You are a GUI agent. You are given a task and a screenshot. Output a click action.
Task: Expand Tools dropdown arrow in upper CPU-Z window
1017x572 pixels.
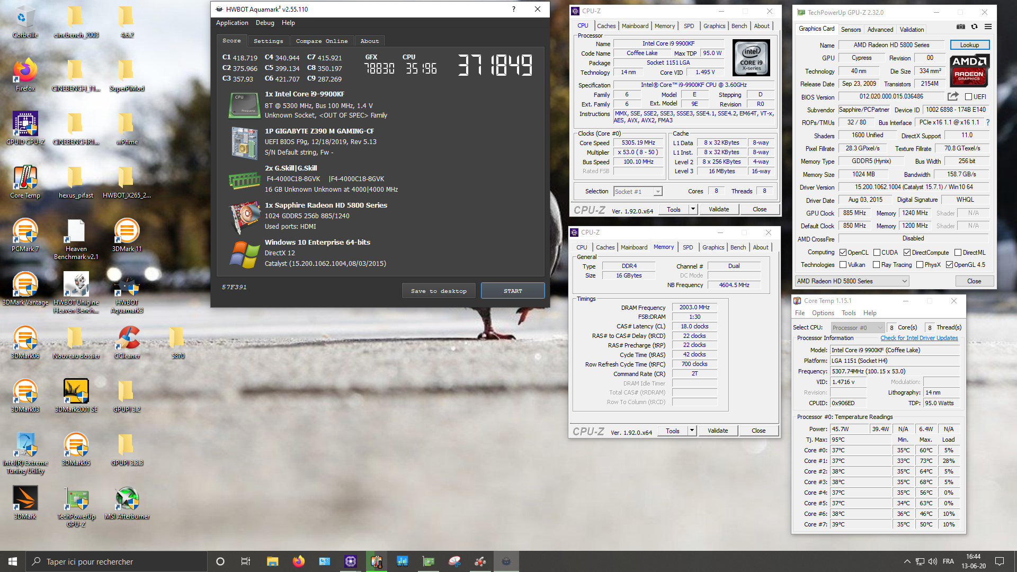tap(692, 209)
